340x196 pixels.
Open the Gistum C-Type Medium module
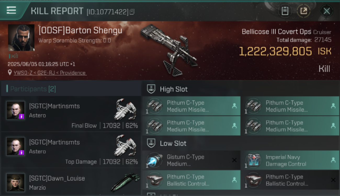tap(191, 160)
